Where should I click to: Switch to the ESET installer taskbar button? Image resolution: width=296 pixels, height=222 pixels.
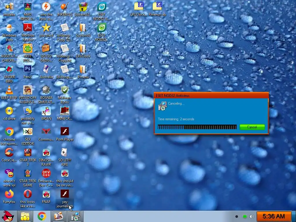tap(75, 216)
